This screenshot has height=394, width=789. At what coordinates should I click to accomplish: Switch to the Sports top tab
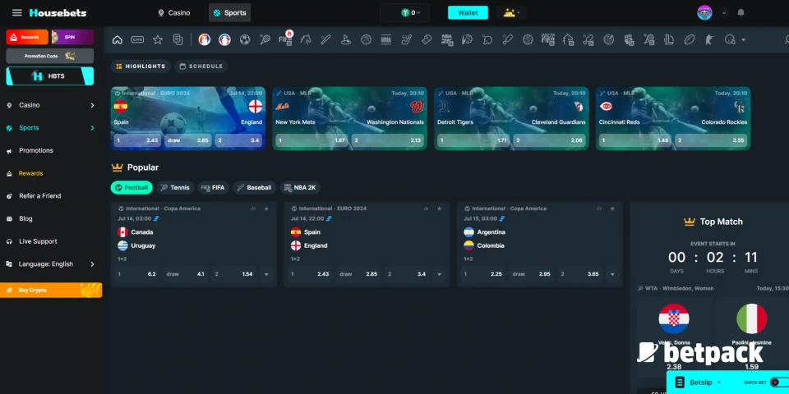[x=229, y=12]
